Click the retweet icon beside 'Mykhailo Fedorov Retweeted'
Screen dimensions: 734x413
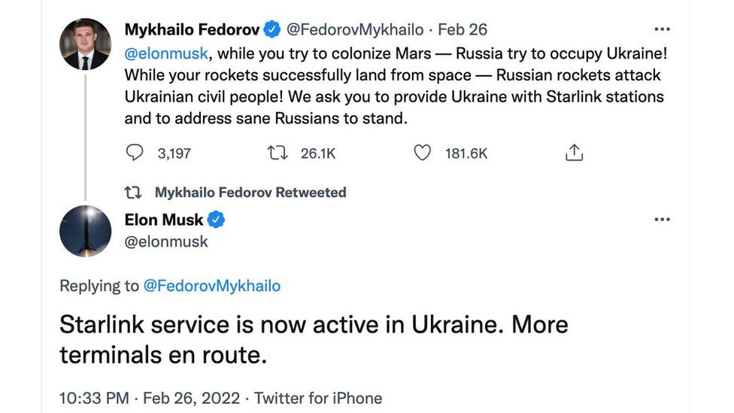coord(133,193)
